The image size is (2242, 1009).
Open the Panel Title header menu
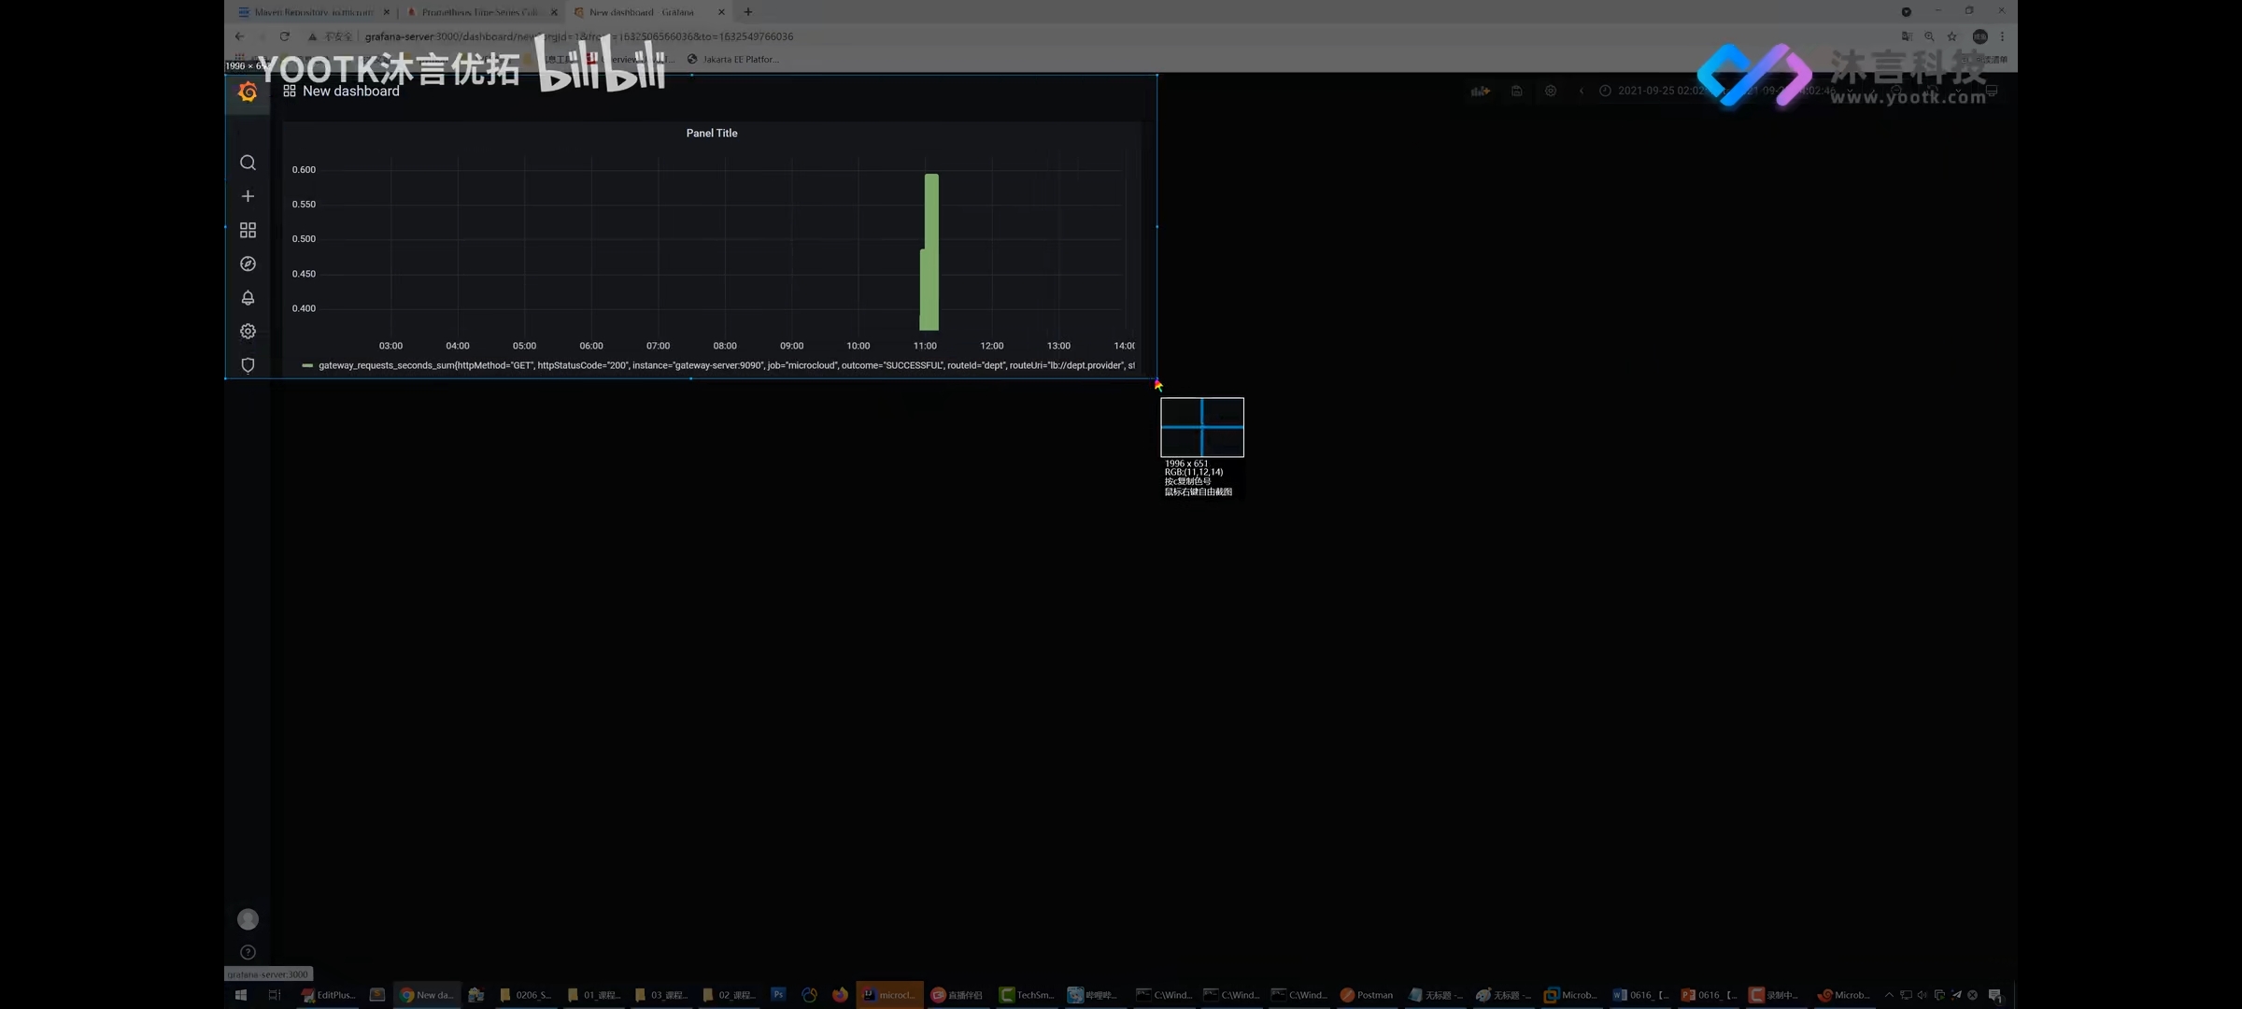(x=712, y=133)
